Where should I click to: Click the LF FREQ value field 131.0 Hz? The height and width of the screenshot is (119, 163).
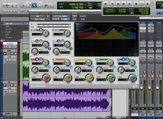[x=43, y=71]
